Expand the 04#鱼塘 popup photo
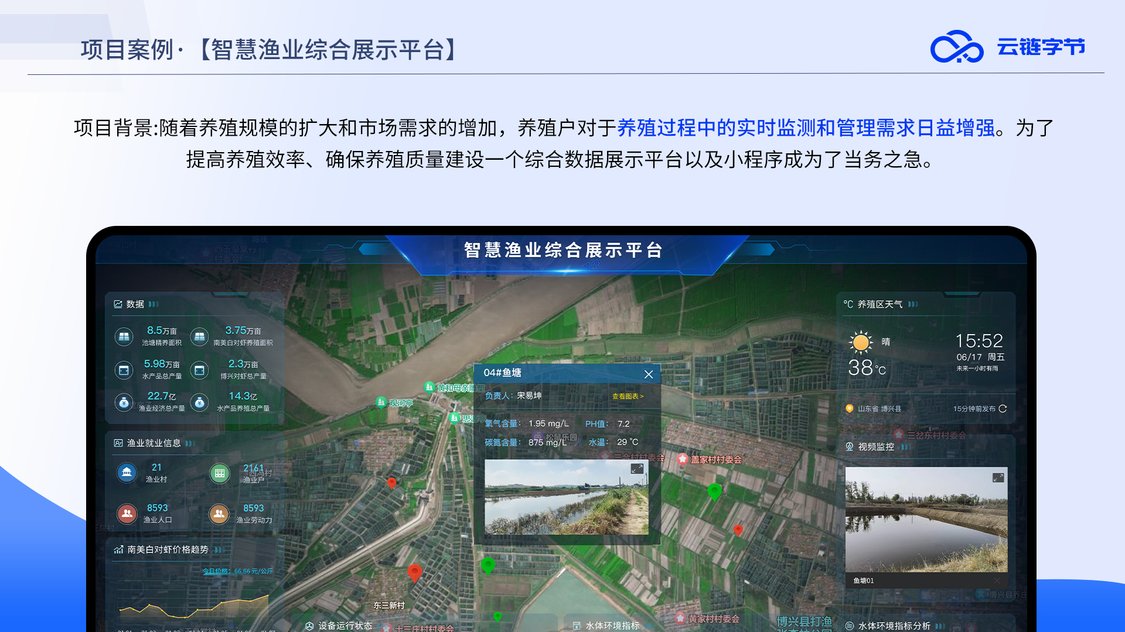The image size is (1125, 632). tap(637, 469)
